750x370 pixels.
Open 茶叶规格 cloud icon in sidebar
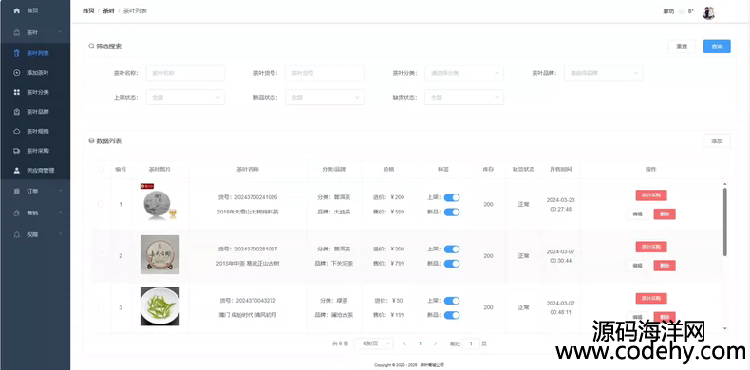(x=17, y=132)
